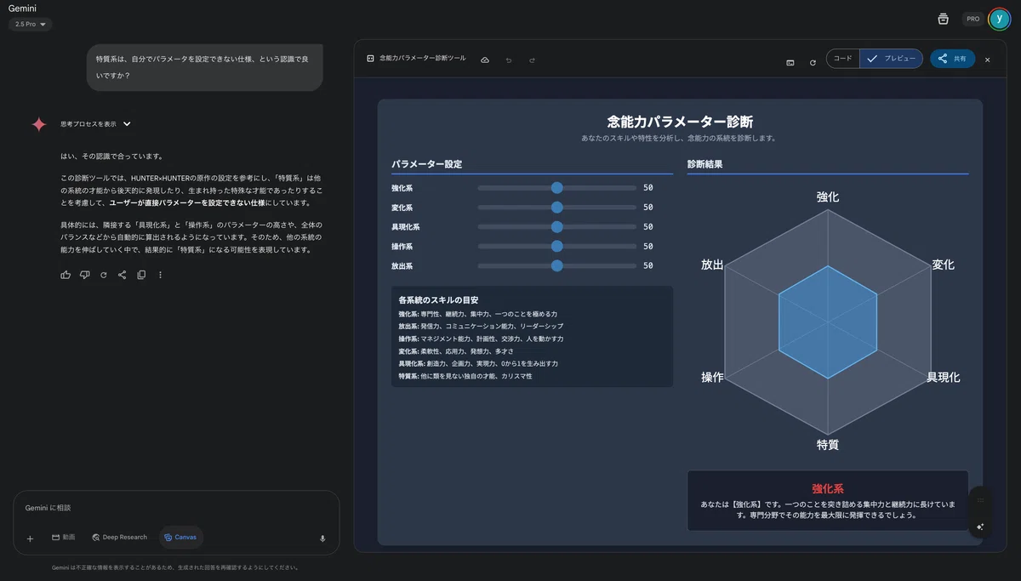Viewport: 1021px width, 581px height.
Task: Click the dotted grip handle at canvas edge
Action: [x=980, y=499]
